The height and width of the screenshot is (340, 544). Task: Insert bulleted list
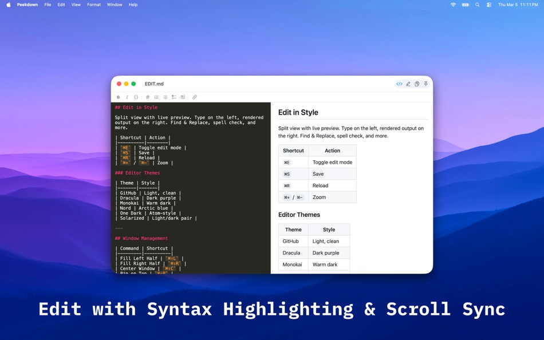point(165,97)
